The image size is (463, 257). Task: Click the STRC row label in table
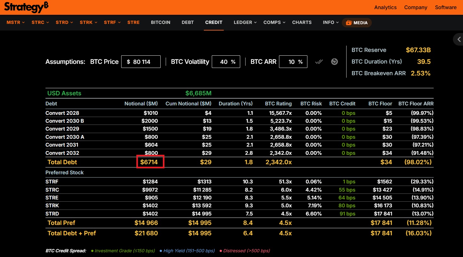[52, 190]
